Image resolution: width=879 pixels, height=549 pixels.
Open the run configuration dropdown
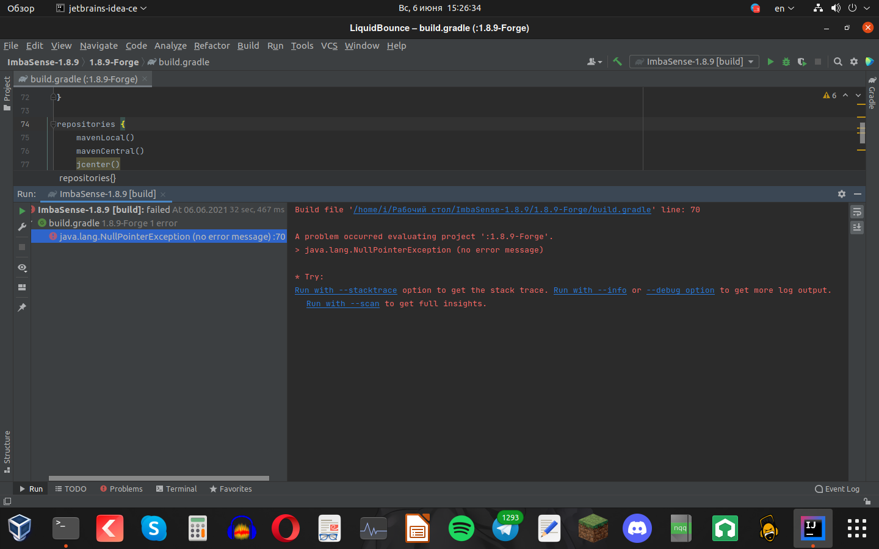pos(694,62)
